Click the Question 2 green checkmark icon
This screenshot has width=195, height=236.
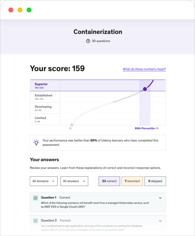[36, 221]
